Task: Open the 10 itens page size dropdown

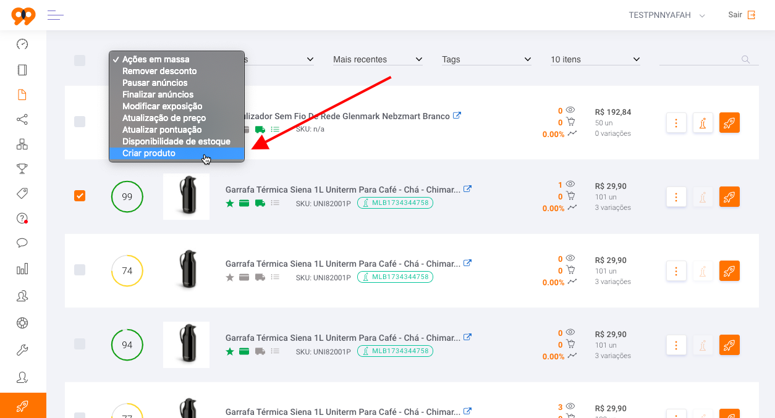Action: pos(595,59)
